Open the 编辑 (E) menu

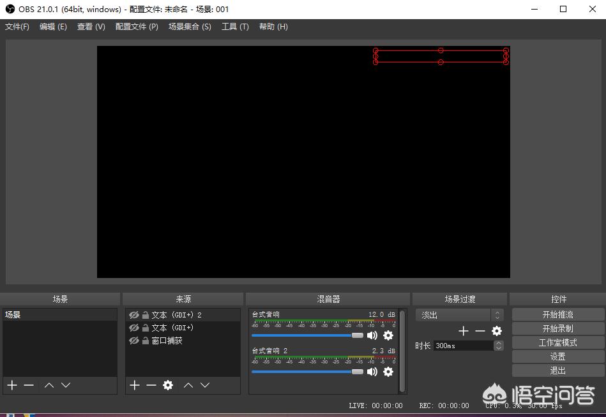pyautogui.click(x=53, y=27)
